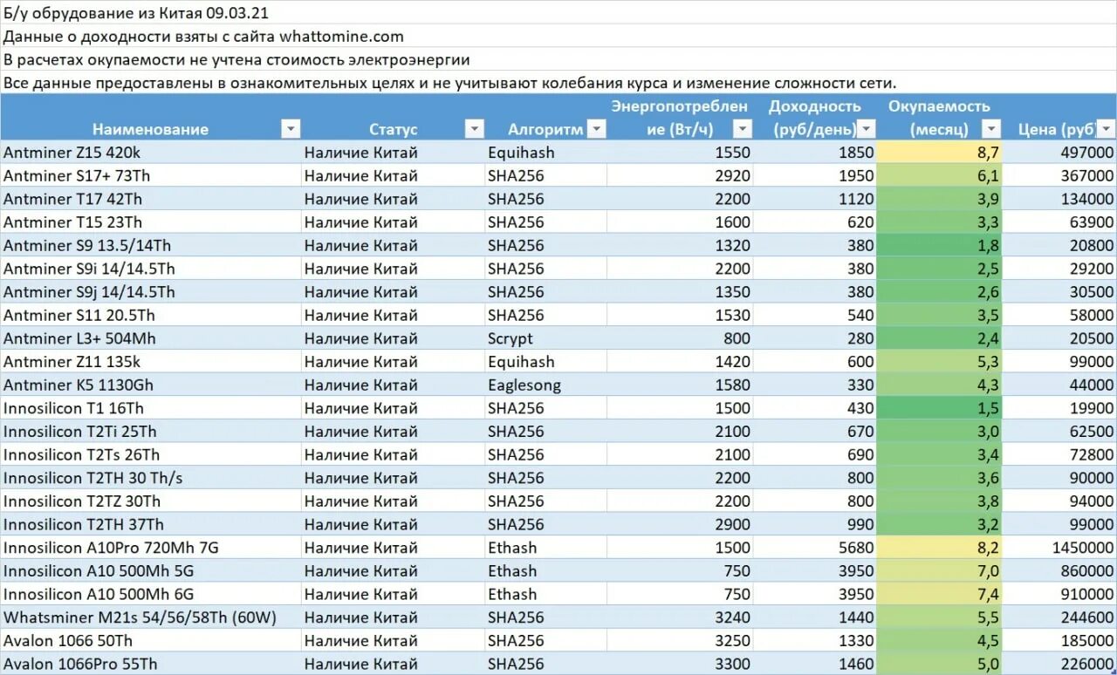Viewport: 1117px width, 675px height.
Task: Select the price cell 1450000
Action: [1059, 548]
